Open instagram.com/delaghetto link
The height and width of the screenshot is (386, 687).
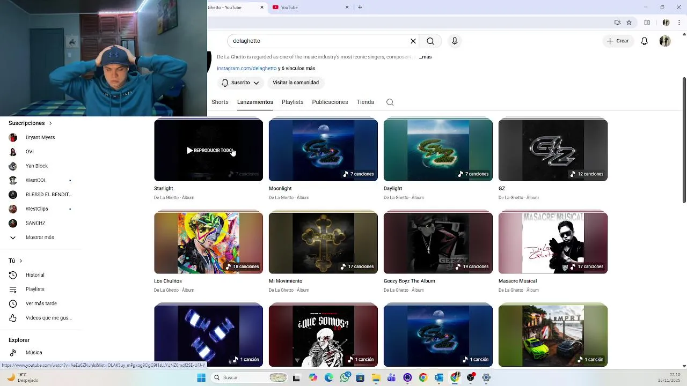pos(247,68)
